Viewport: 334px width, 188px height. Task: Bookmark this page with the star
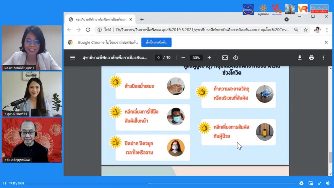tap(306, 30)
